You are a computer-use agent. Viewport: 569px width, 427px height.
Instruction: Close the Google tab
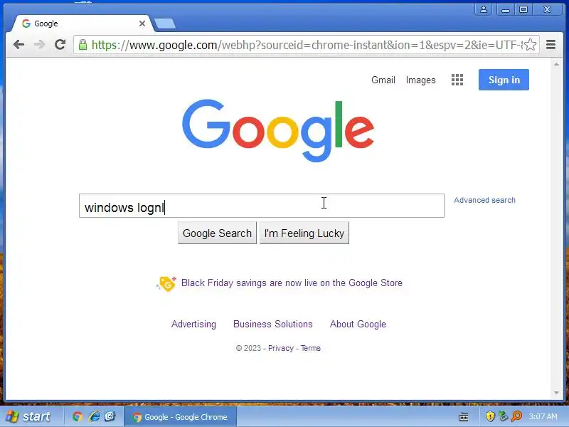142,23
